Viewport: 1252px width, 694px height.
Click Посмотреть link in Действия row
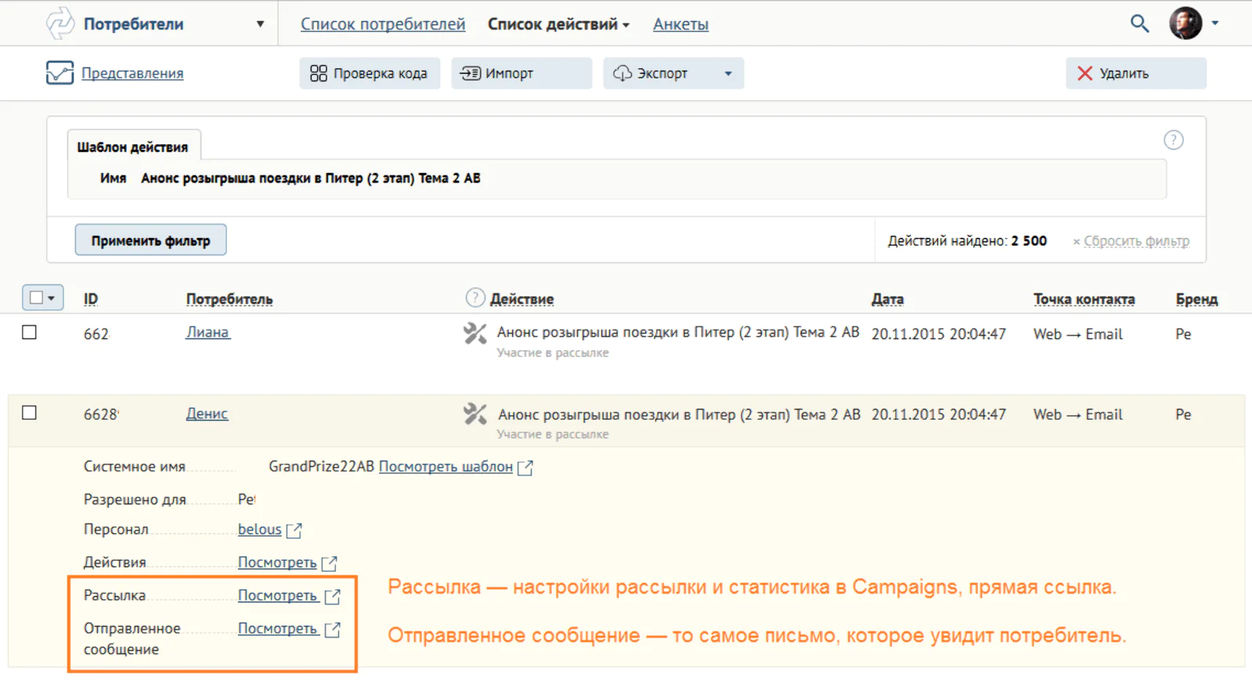277,562
